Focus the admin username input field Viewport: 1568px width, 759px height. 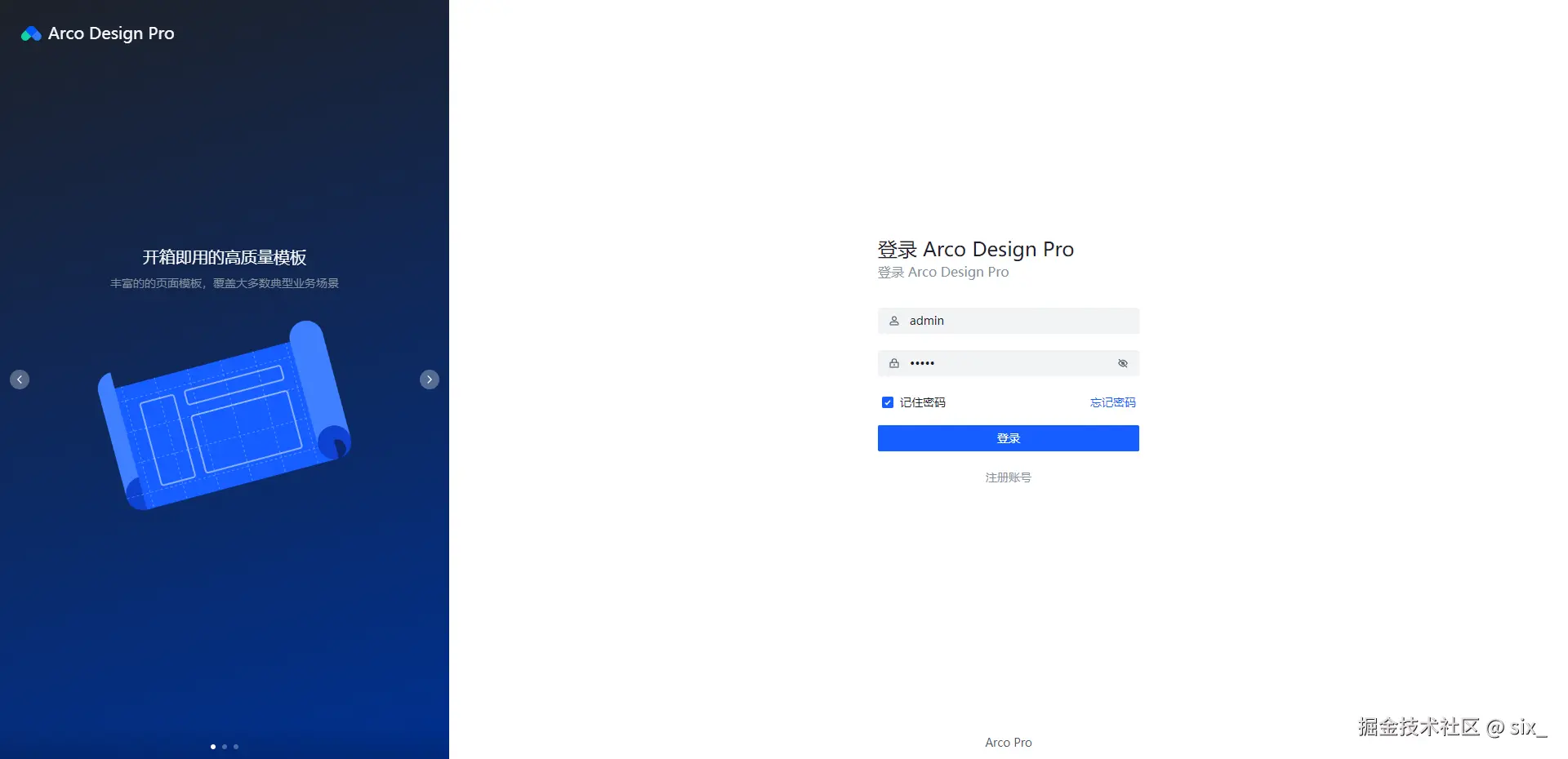(1009, 321)
